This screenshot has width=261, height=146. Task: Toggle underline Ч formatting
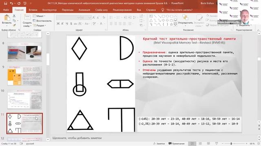coord(67,24)
